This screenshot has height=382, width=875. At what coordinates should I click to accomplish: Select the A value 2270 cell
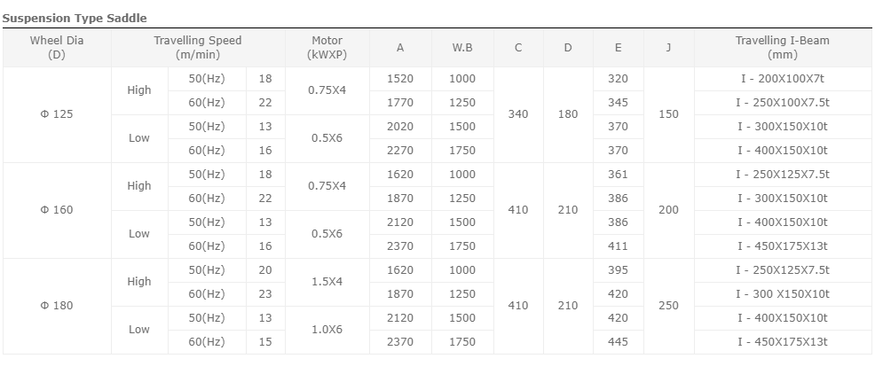(400, 151)
